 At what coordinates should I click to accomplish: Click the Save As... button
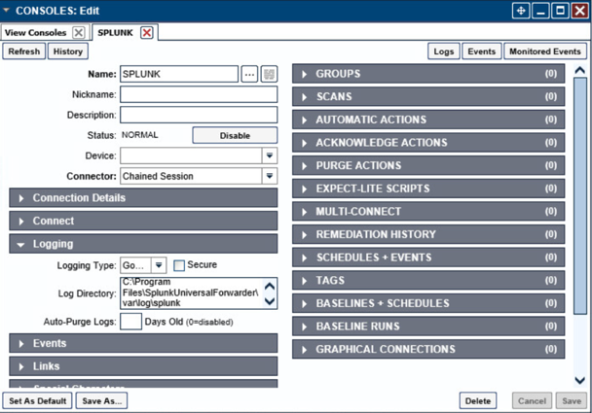tap(102, 401)
